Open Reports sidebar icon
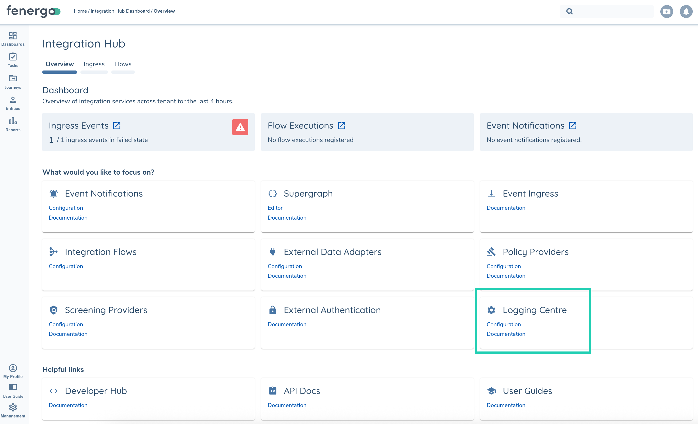 click(x=13, y=124)
